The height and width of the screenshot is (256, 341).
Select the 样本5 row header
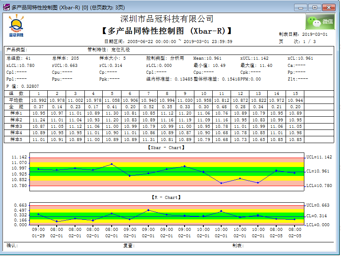(x=17, y=139)
